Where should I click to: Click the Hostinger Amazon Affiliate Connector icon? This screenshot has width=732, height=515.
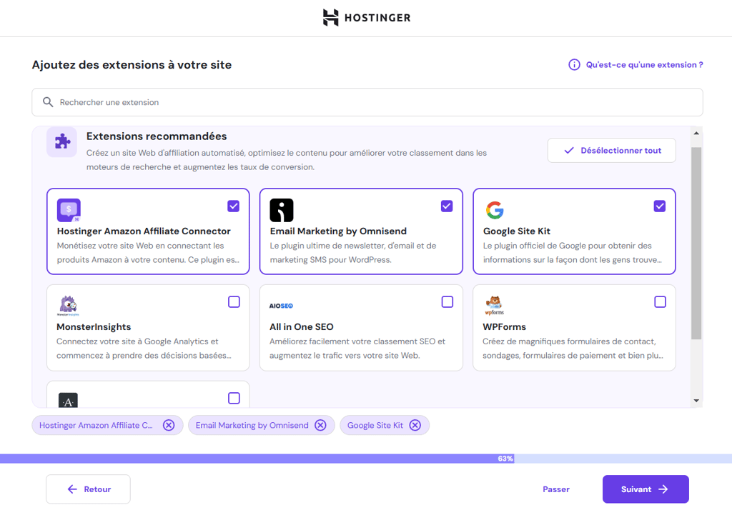click(69, 210)
